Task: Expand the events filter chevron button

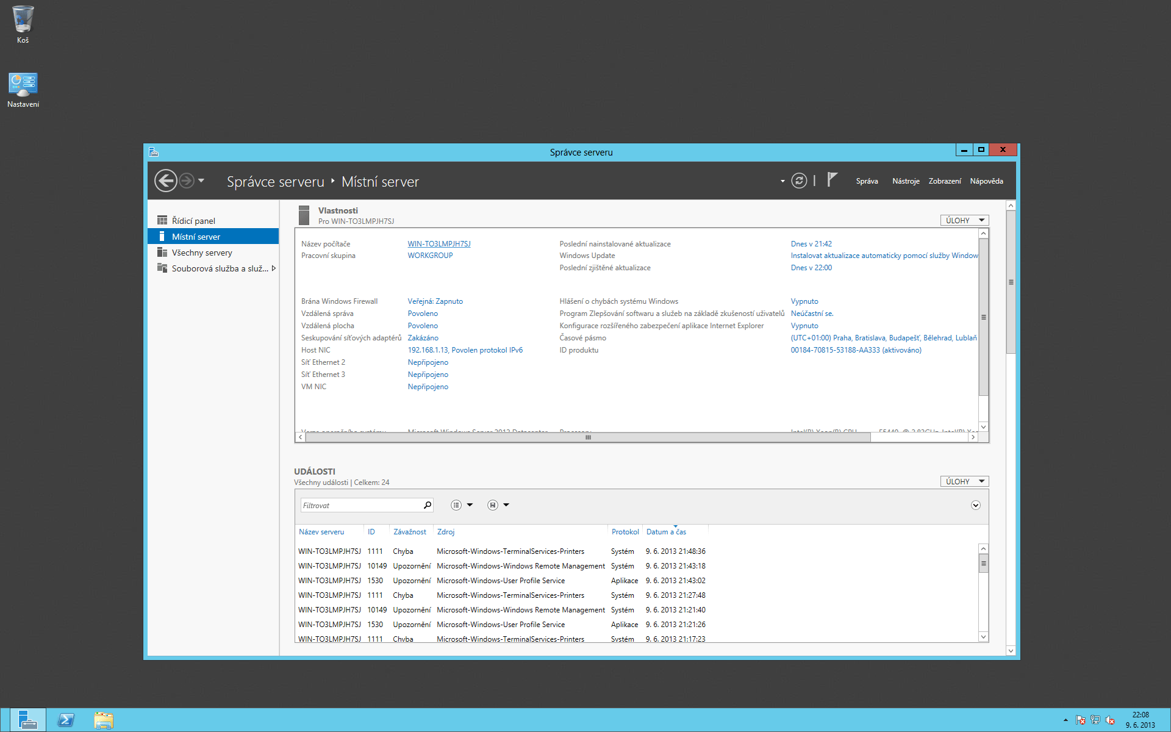Action: [975, 505]
